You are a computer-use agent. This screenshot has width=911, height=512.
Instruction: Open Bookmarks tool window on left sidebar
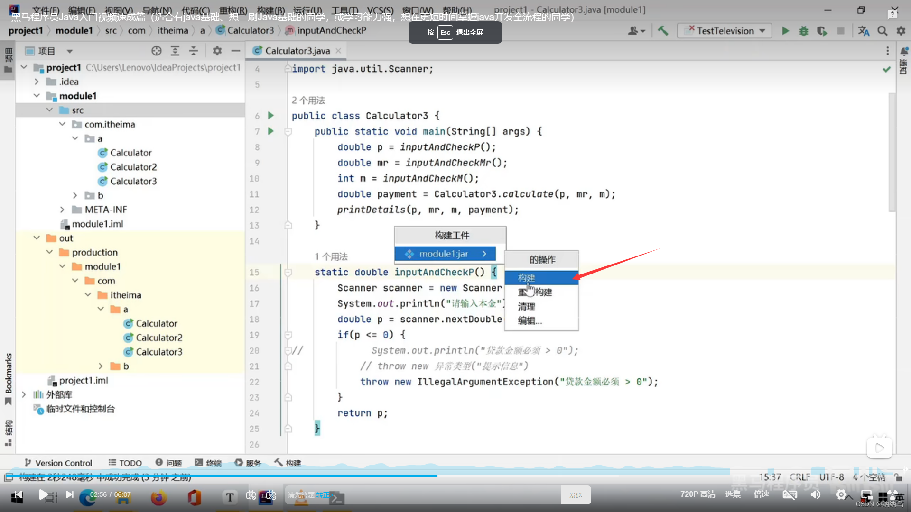pyautogui.click(x=8, y=379)
